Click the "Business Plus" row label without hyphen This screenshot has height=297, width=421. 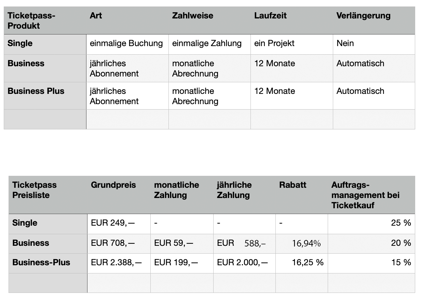pyautogui.click(x=36, y=91)
